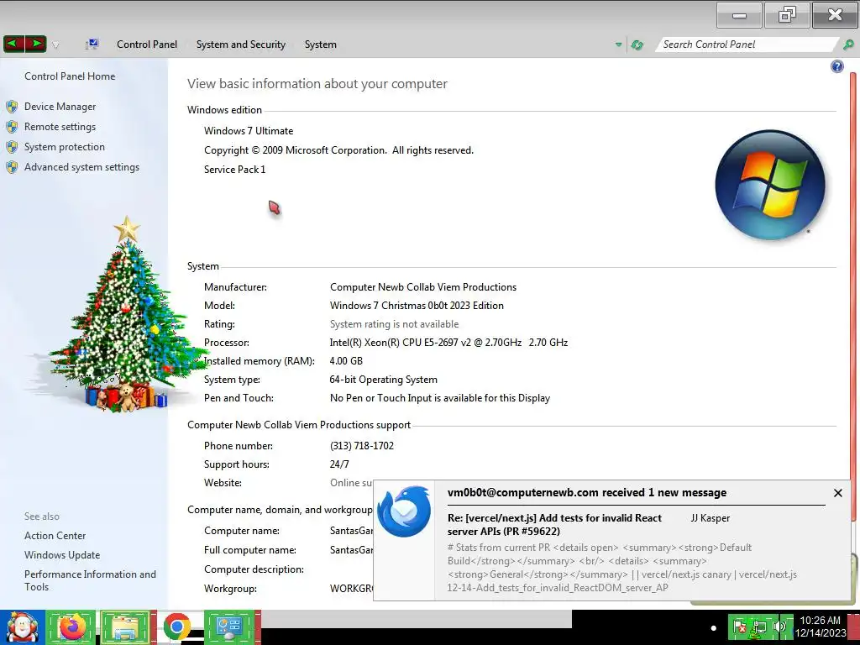Image resolution: width=860 pixels, height=645 pixels.
Task: Click the Windows logo image
Action: point(769,185)
